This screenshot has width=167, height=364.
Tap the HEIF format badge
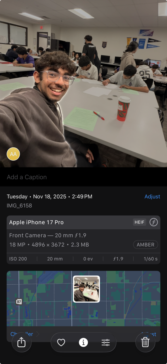(139, 222)
